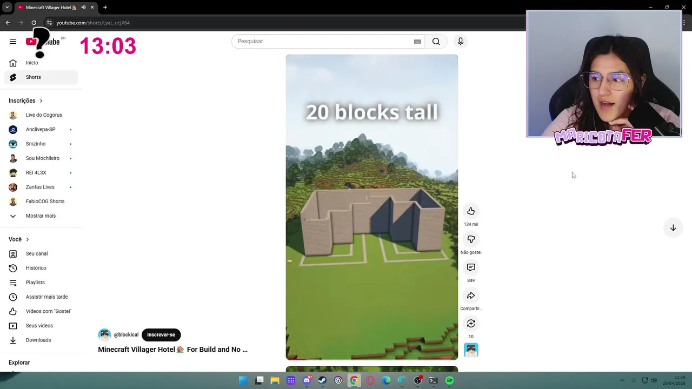Open the on-screen keyboard in search box
692x389 pixels.
(417, 42)
